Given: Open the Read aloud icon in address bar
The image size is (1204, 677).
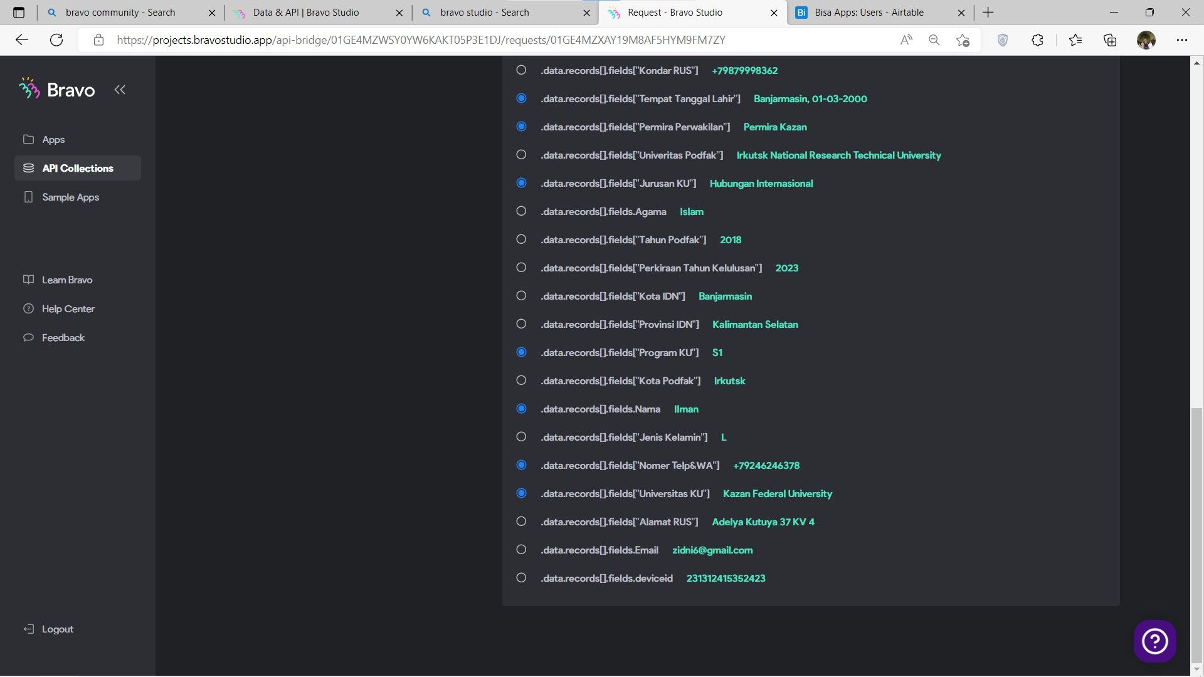Looking at the screenshot, I should (906, 40).
